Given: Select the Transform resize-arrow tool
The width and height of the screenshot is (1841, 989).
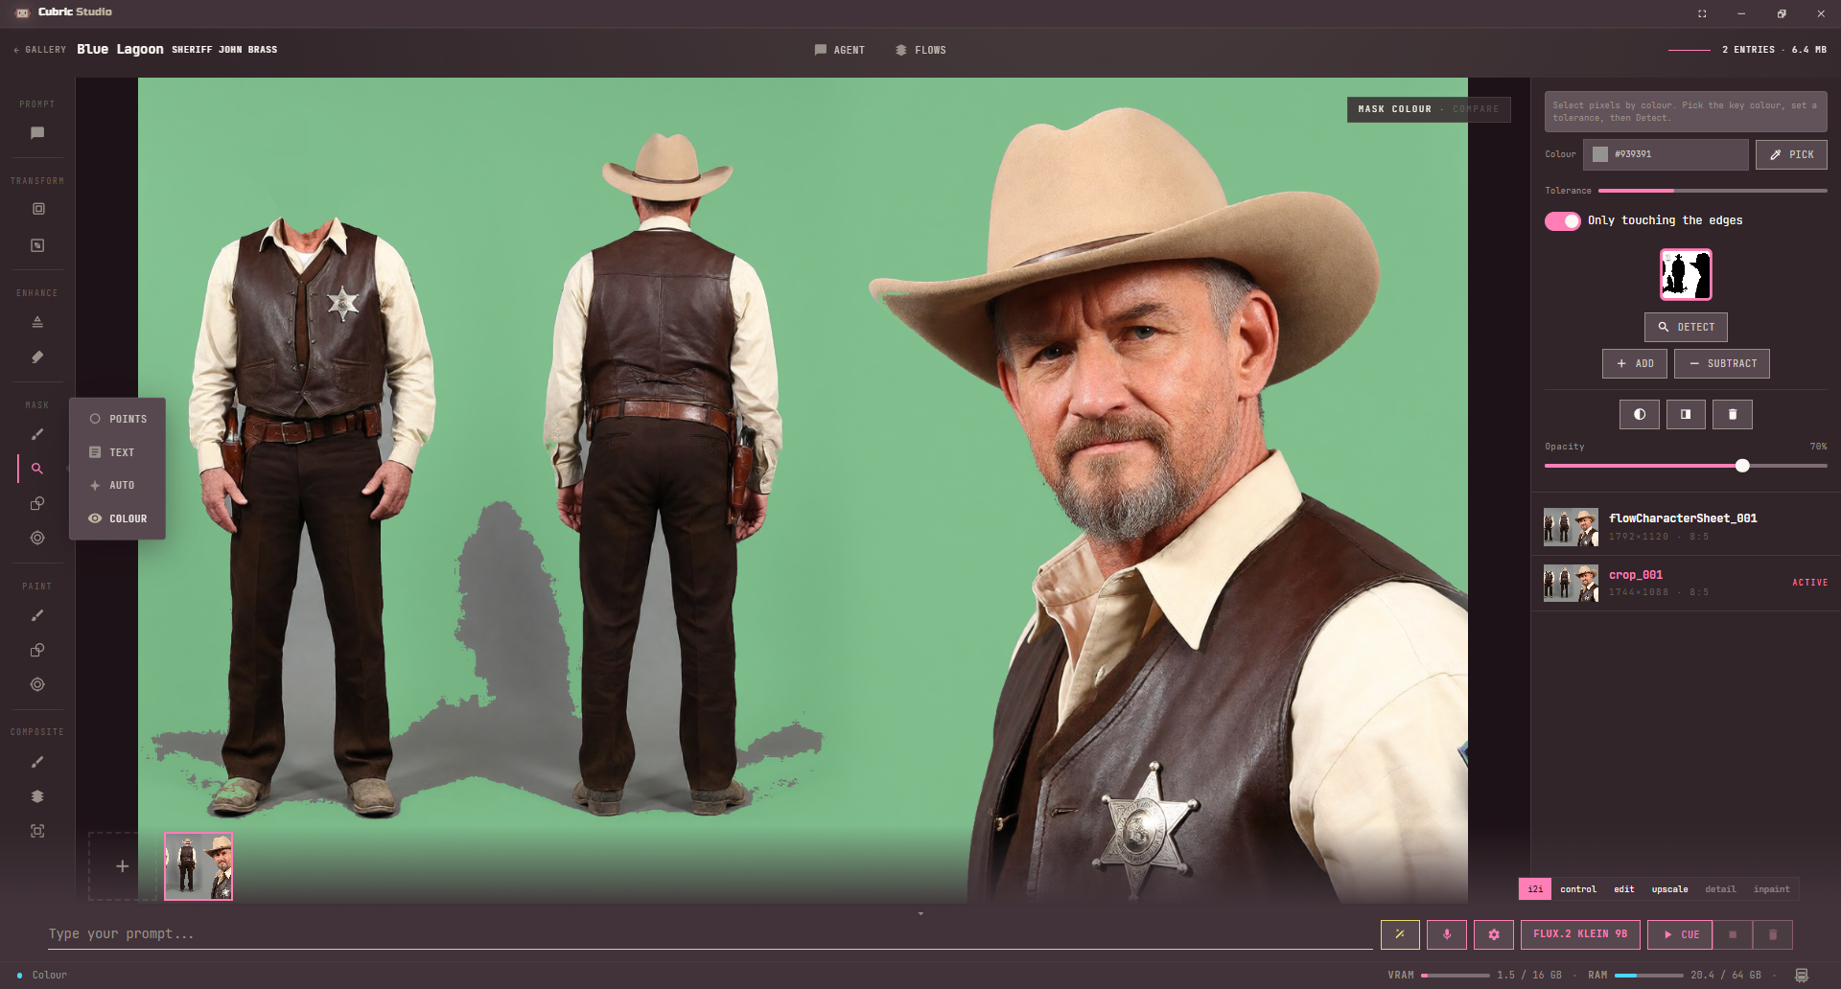Looking at the screenshot, I should pyautogui.click(x=38, y=245).
